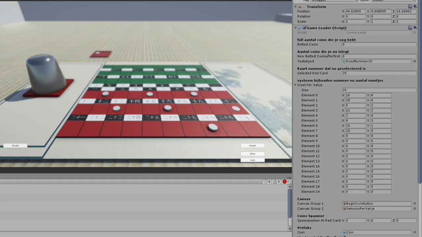Click the Less button in game view

point(253,160)
